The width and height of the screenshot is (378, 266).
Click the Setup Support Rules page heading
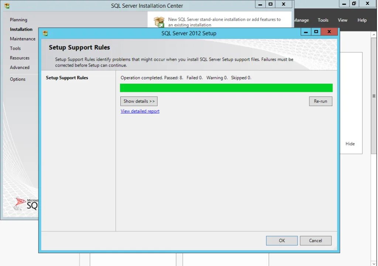(x=79, y=48)
